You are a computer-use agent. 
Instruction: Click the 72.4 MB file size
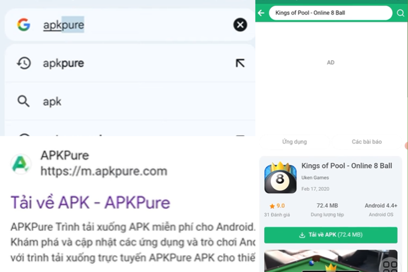327,206
